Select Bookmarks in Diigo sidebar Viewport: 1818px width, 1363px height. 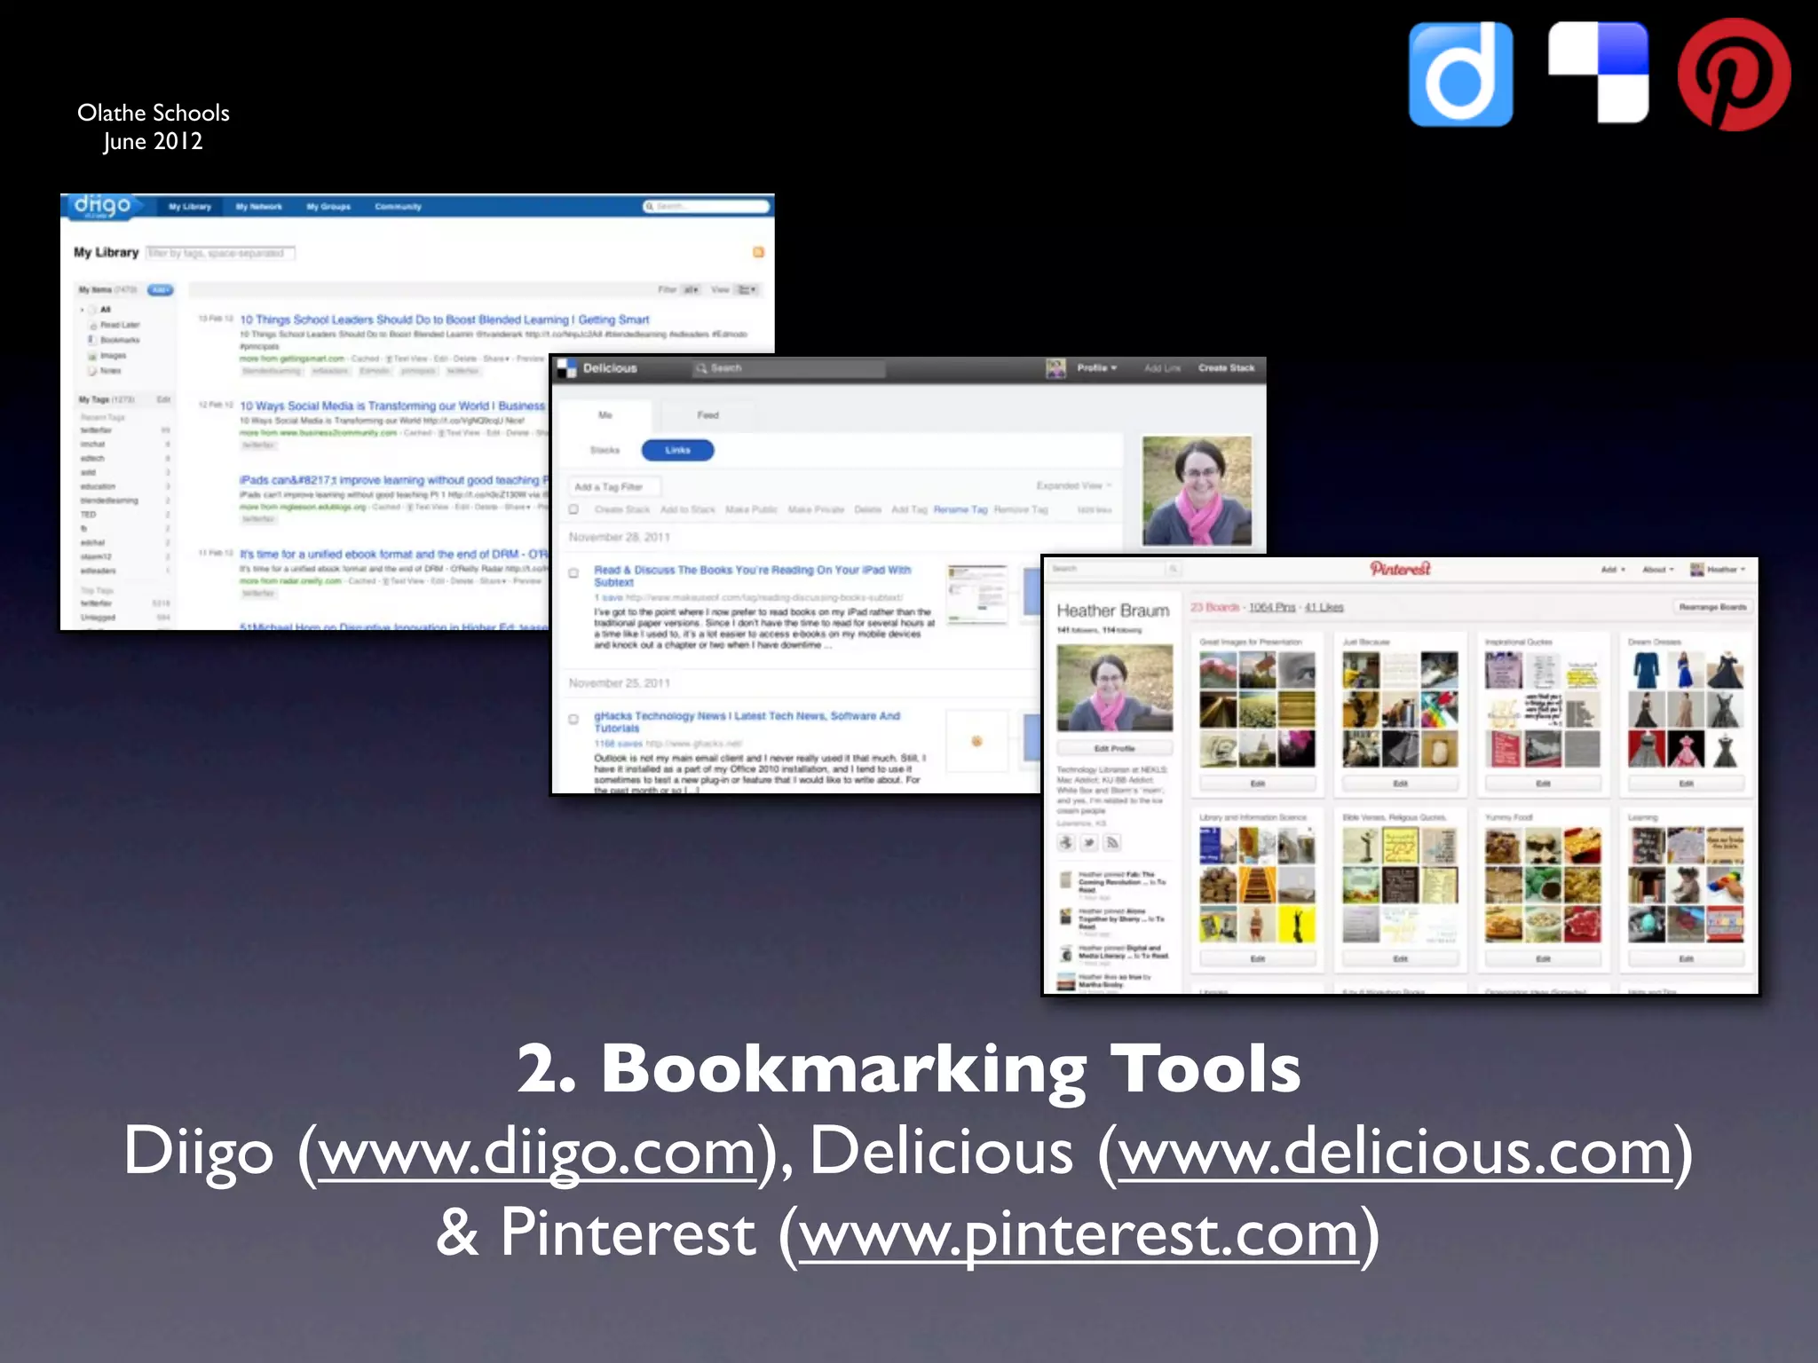tap(114, 340)
